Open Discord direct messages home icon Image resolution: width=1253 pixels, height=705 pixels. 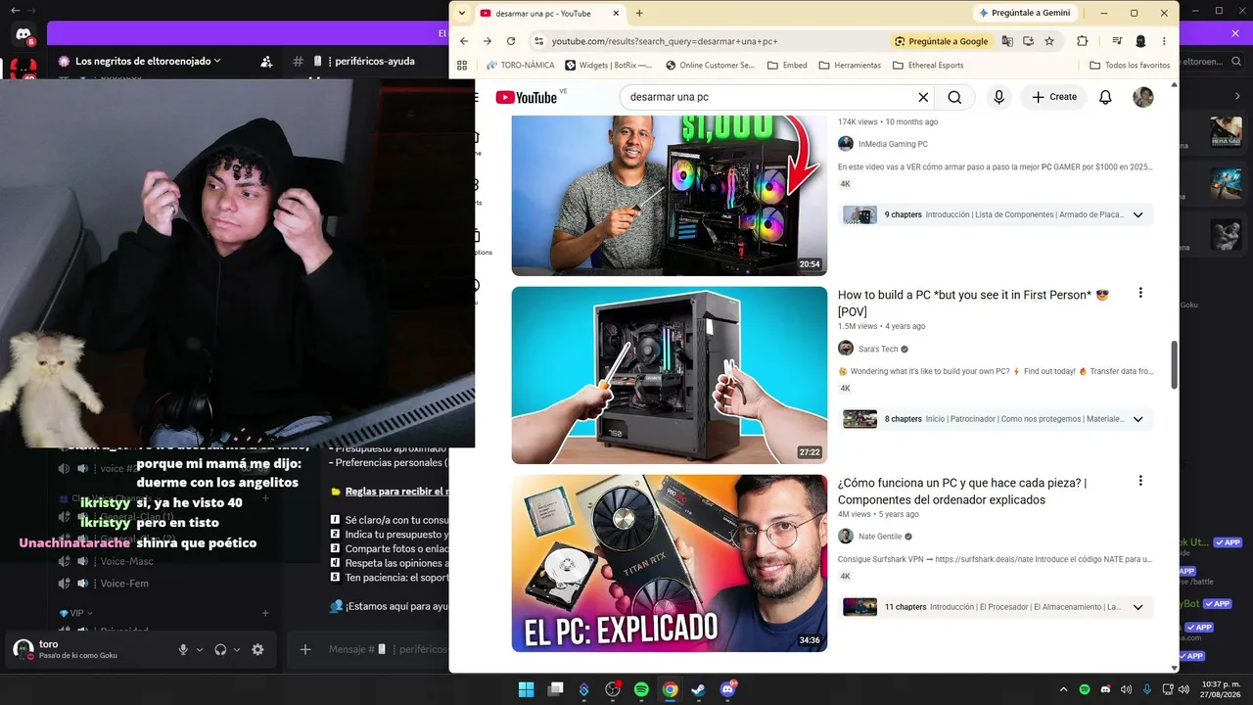(23, 34)
